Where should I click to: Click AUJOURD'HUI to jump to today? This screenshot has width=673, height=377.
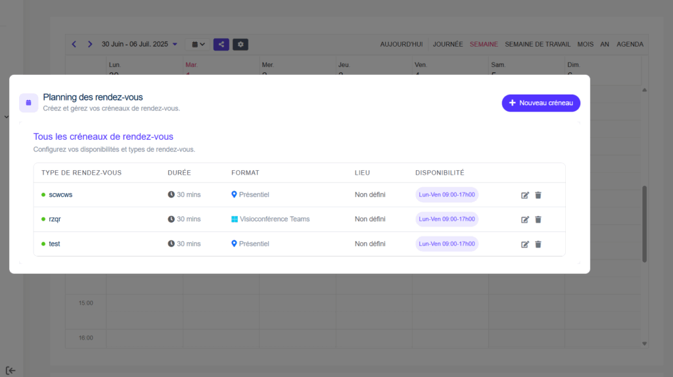402,44
